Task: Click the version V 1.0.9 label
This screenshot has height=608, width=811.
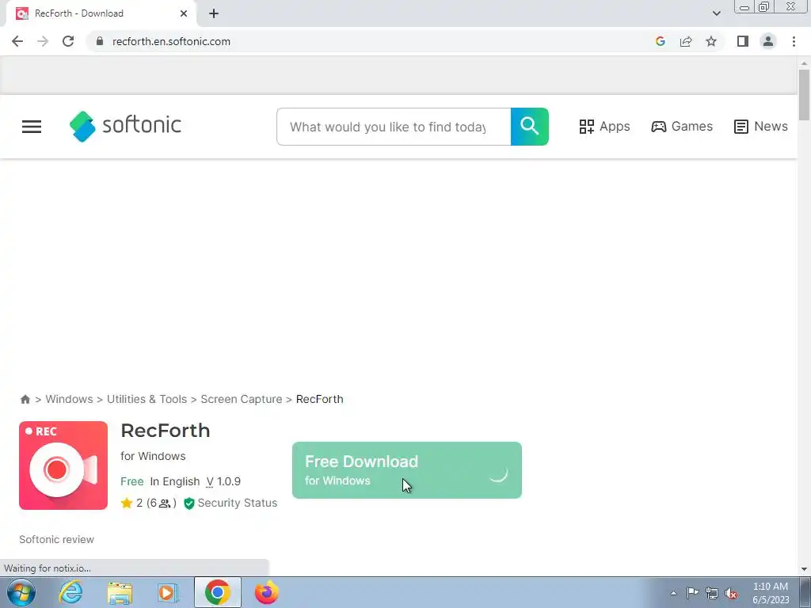Action: pos(223,481)
